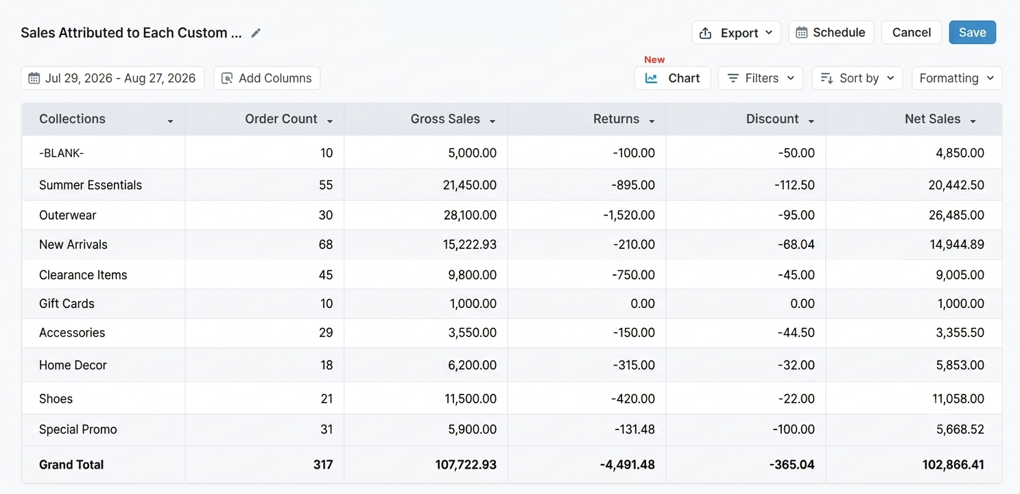Click Summer Essentials gross sales 21,450.00
The width and height of the screenshot is (1020, 494).
[471, 185]
